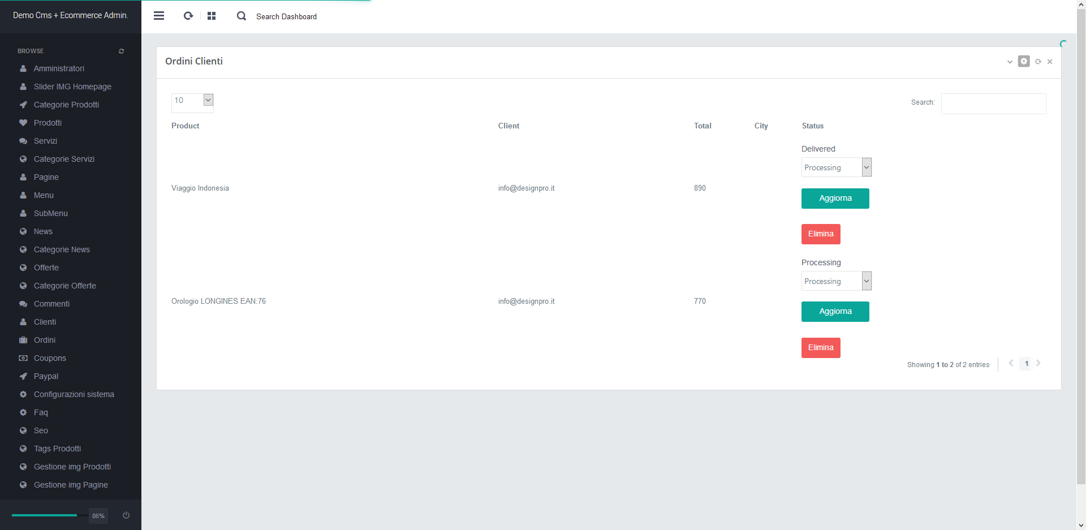Collapse the Ordini Clienti panel with chevron
1086x530 pixels.
click(x=1010, y=62)
